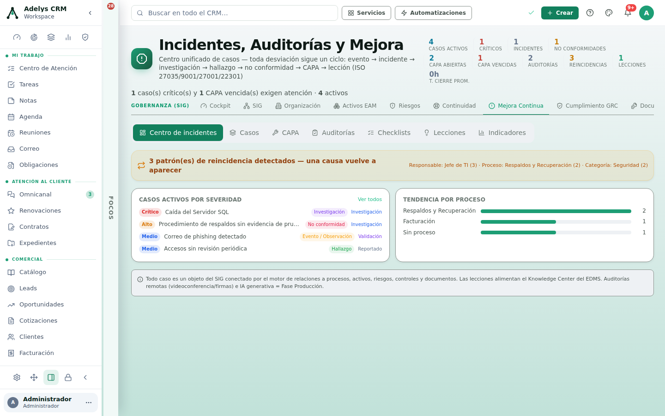This screenshot has height=416, width=665.
Task: Open the FOCOS side panel
Action: click(x=111, y=208)
